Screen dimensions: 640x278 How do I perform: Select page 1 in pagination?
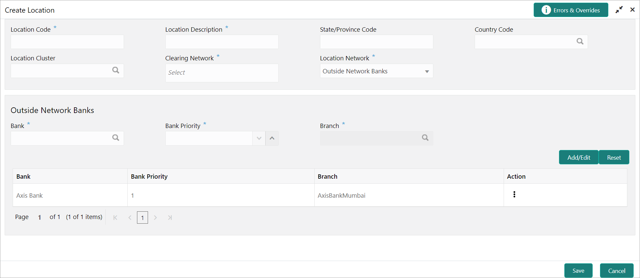coord(142,218)
